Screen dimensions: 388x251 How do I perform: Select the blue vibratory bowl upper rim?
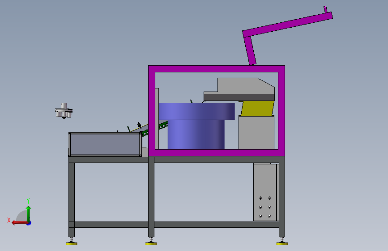[x=197, y=111]
